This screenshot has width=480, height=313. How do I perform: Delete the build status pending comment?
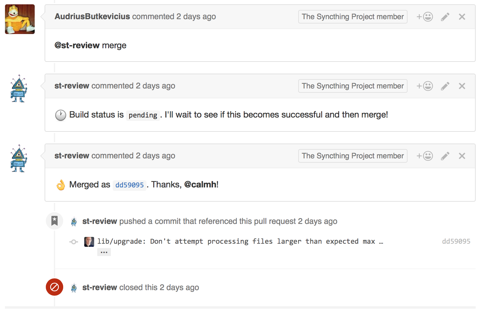[x=462, y=86]
